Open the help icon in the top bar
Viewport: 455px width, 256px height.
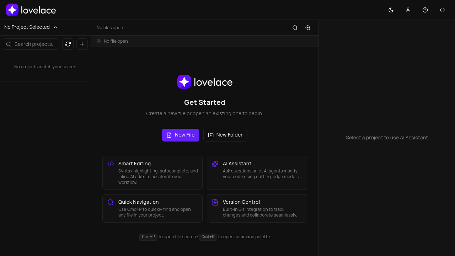point(425,10)
